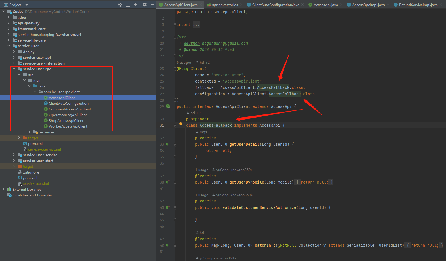
Task: Select service-user.iml file
Action: point(36,184)
